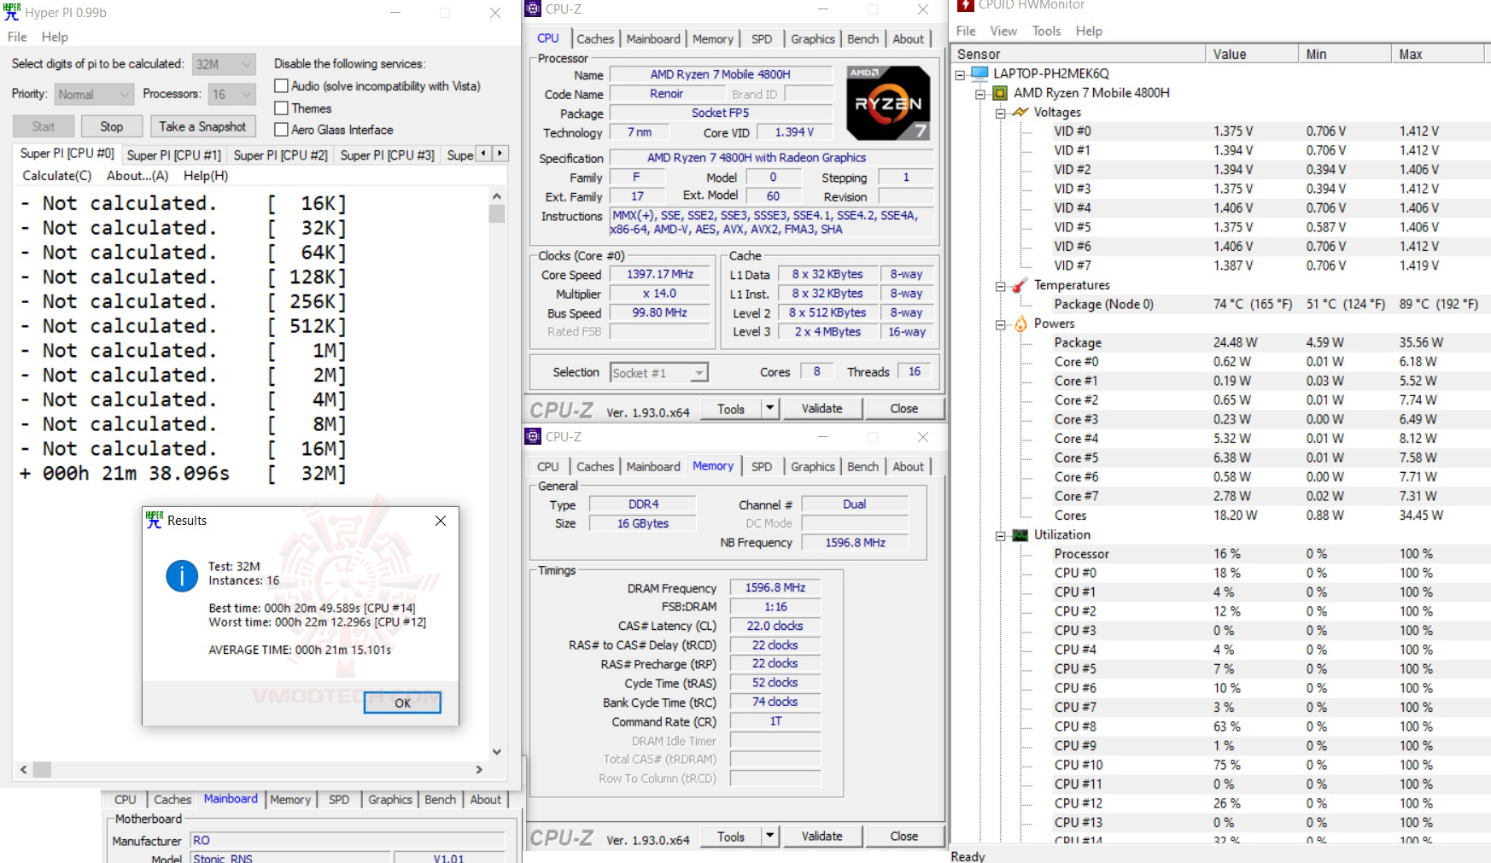Open Hyper PI File menu
Screen dimensions: 1491x863
click(x=17, y=37)
